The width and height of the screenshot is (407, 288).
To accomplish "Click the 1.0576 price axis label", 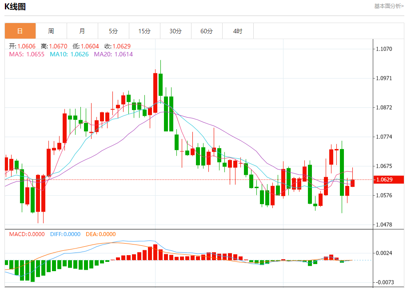I will pos(384,195).
